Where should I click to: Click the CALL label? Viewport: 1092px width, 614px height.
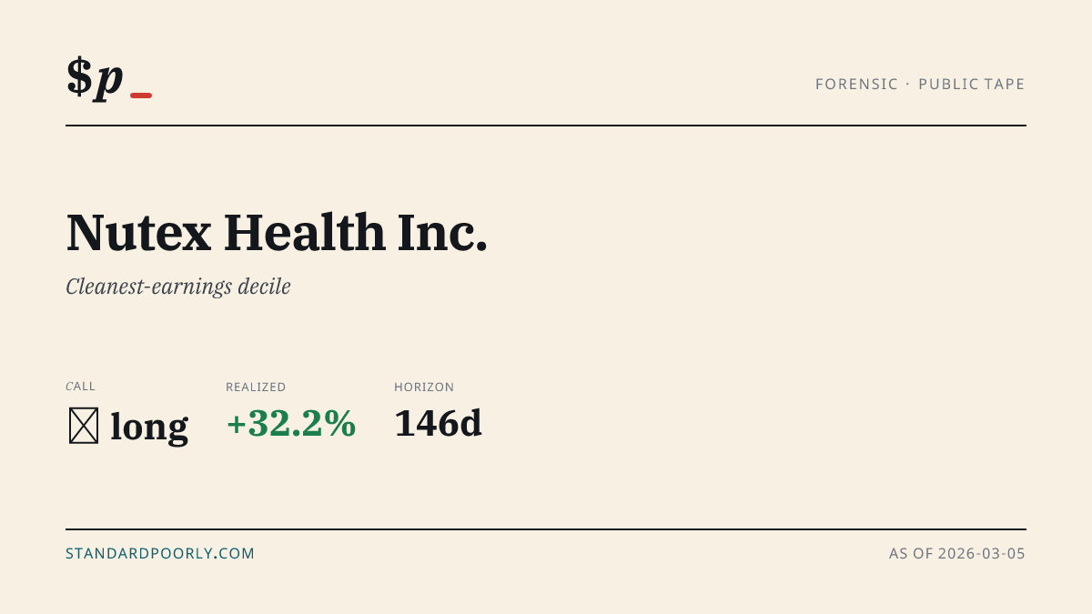[80, 387]
